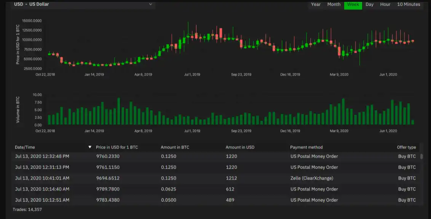Click a candlestick near Jul 1 2019
This screenshot has width=431, height=219.
(192, 38)
